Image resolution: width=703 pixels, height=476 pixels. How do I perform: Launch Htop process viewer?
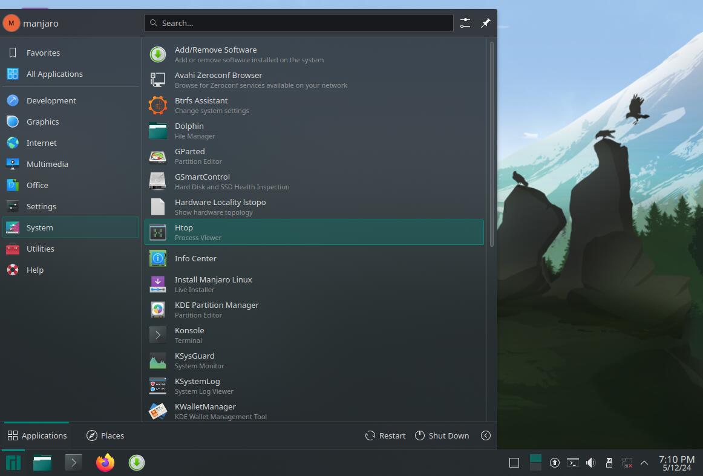(314, 232)
